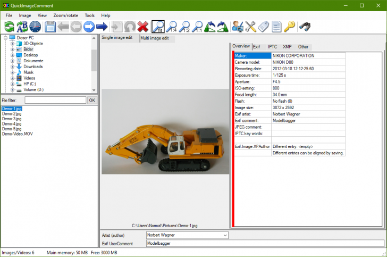The width and height of the screenshot is (387, 257).
Task: Click the golden key icon
Action: tap(289, 27)
